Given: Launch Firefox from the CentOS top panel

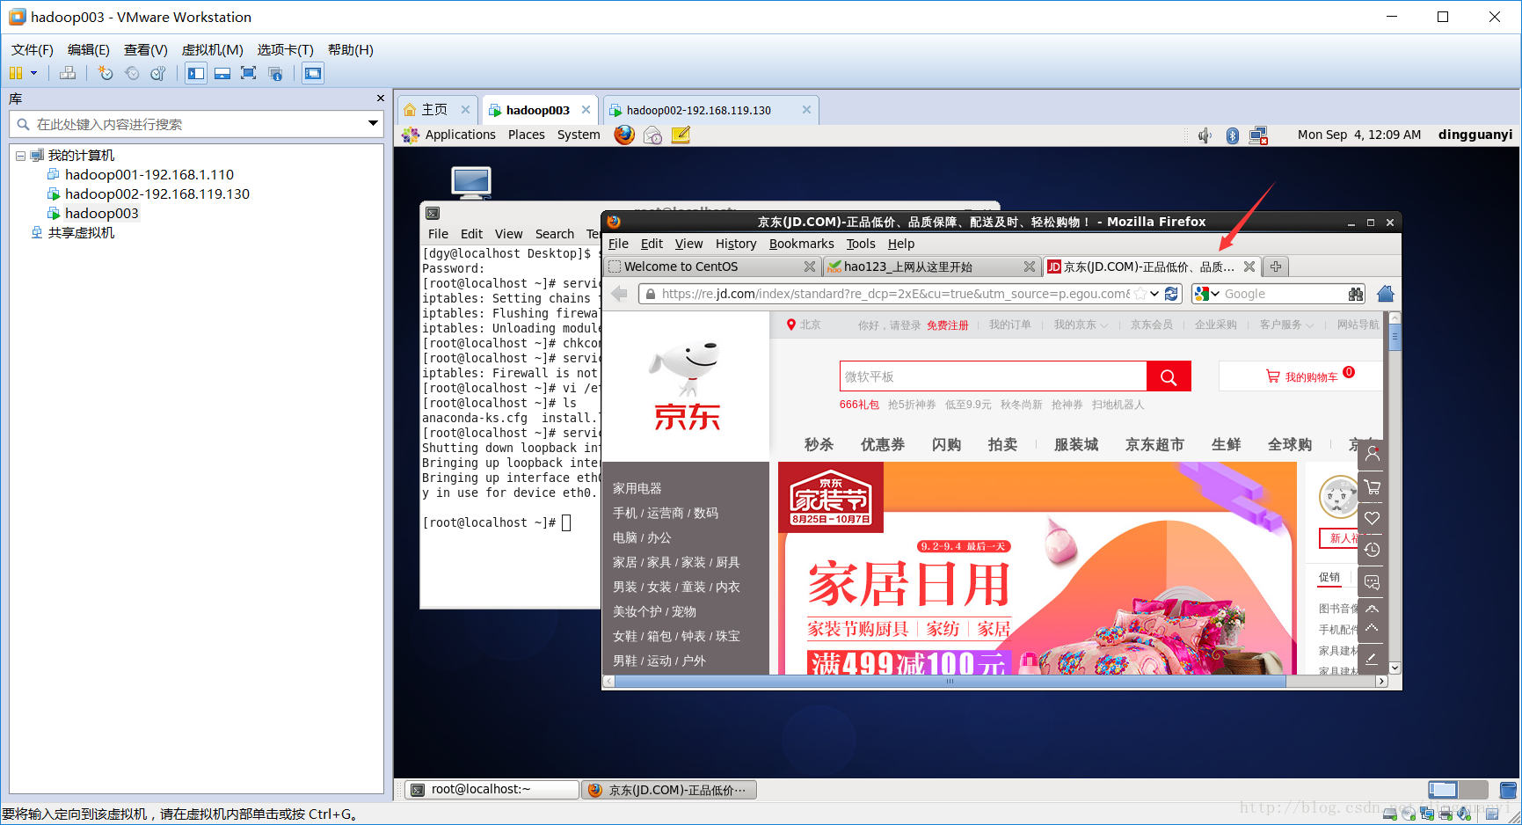Looking at the screenshot, I should click(624, 135).
